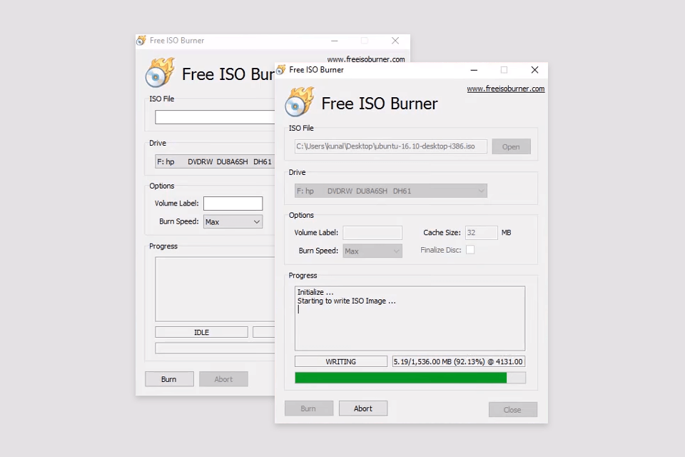Click the Burn button in the back window
The image size is (685, 457).
(169, 379)
